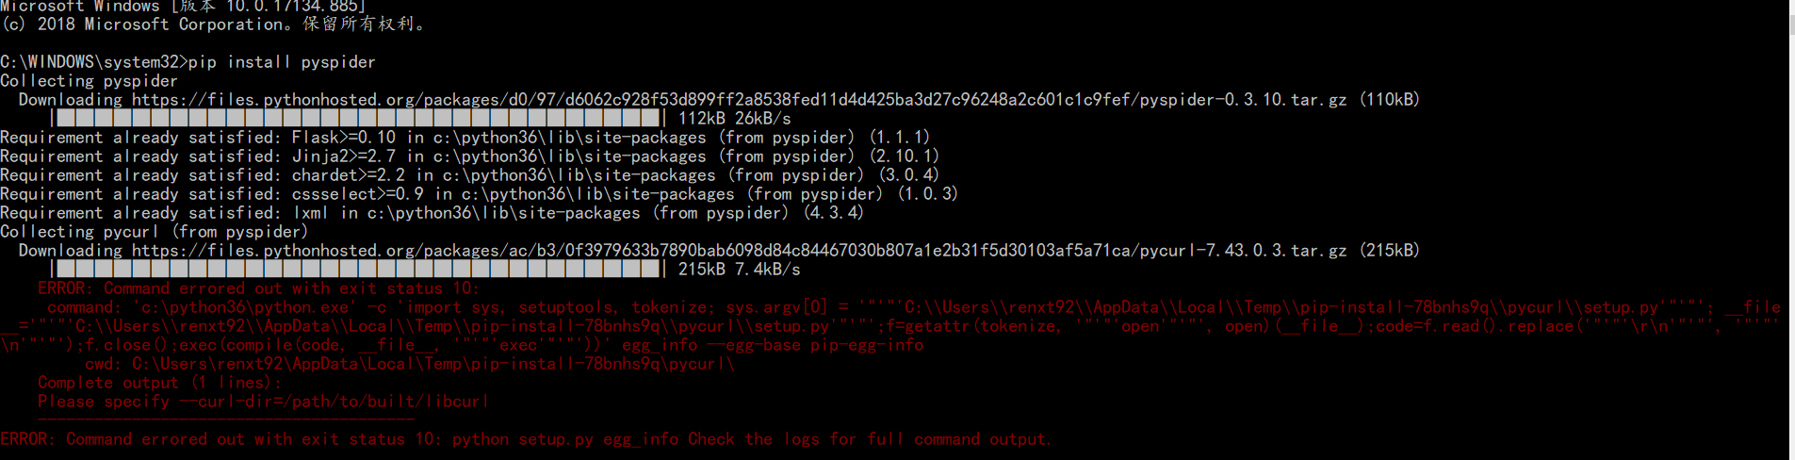Screen dimensions: 1795x460
Task: Click the Microsoft Corporation copyright line
Action: [214, 25]
